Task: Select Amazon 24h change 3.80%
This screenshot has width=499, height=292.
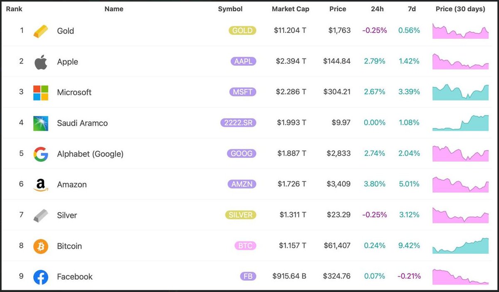Action: [x=375, y=184]
